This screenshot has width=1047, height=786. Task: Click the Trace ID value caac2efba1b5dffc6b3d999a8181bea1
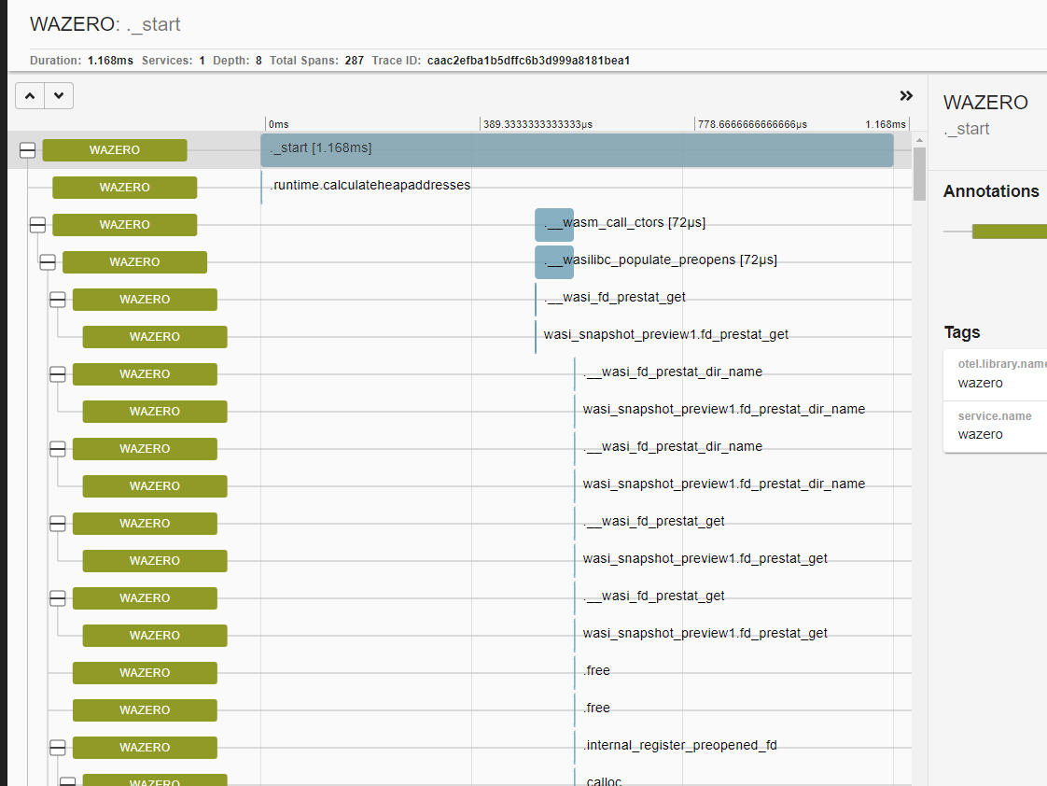coord(528,61)
